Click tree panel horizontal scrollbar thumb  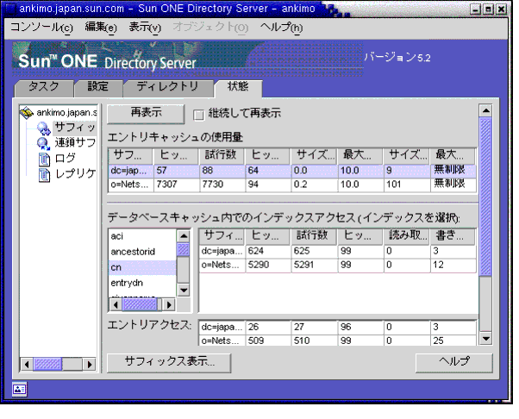point(48,365)
